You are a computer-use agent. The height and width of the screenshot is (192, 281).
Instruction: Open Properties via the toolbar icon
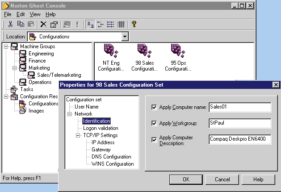(54, 25)
